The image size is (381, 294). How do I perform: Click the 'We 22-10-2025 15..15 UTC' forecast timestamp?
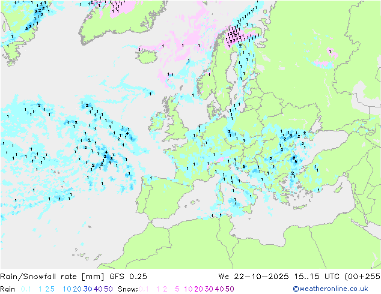(280, 277)
